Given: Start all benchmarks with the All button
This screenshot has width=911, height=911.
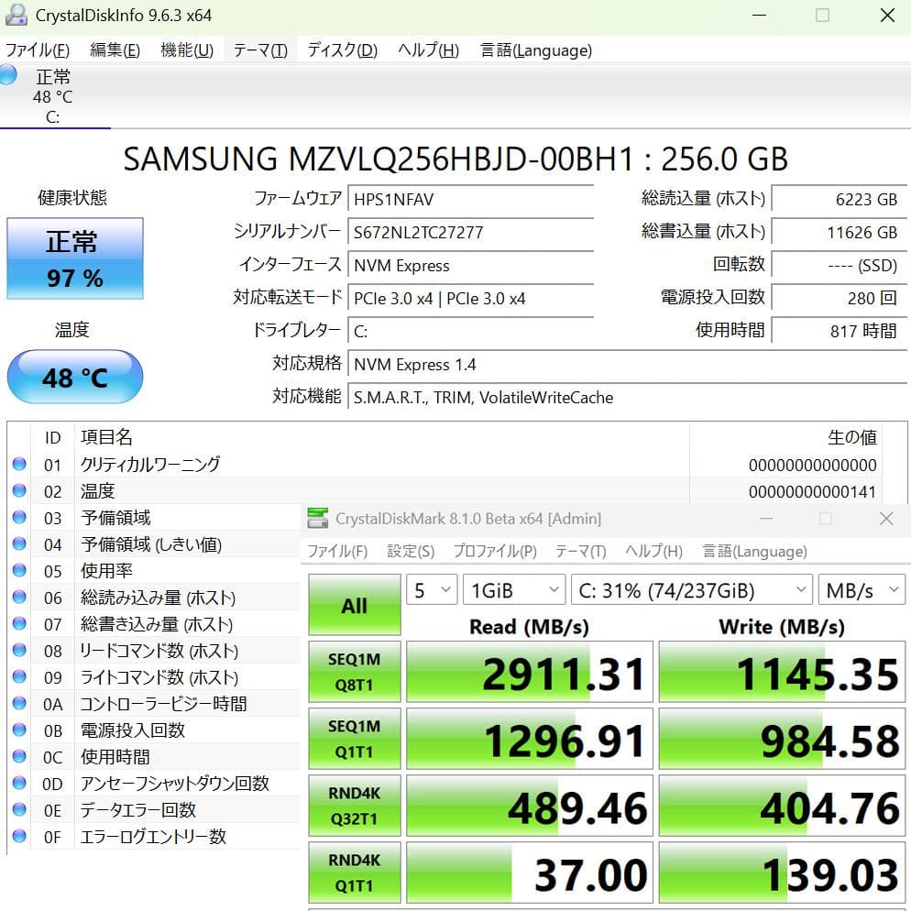Looking at the screenshot, I should (354, 606).
